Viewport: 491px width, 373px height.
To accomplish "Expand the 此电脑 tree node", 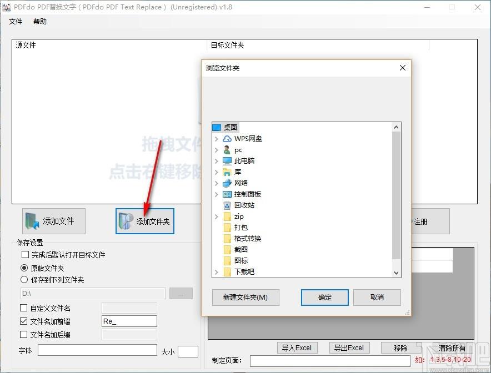I will pos(217,161).
